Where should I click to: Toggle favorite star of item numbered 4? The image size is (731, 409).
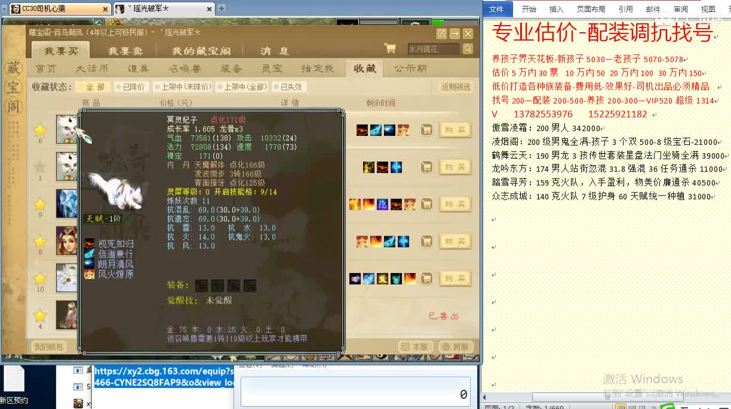pos(40,315)
